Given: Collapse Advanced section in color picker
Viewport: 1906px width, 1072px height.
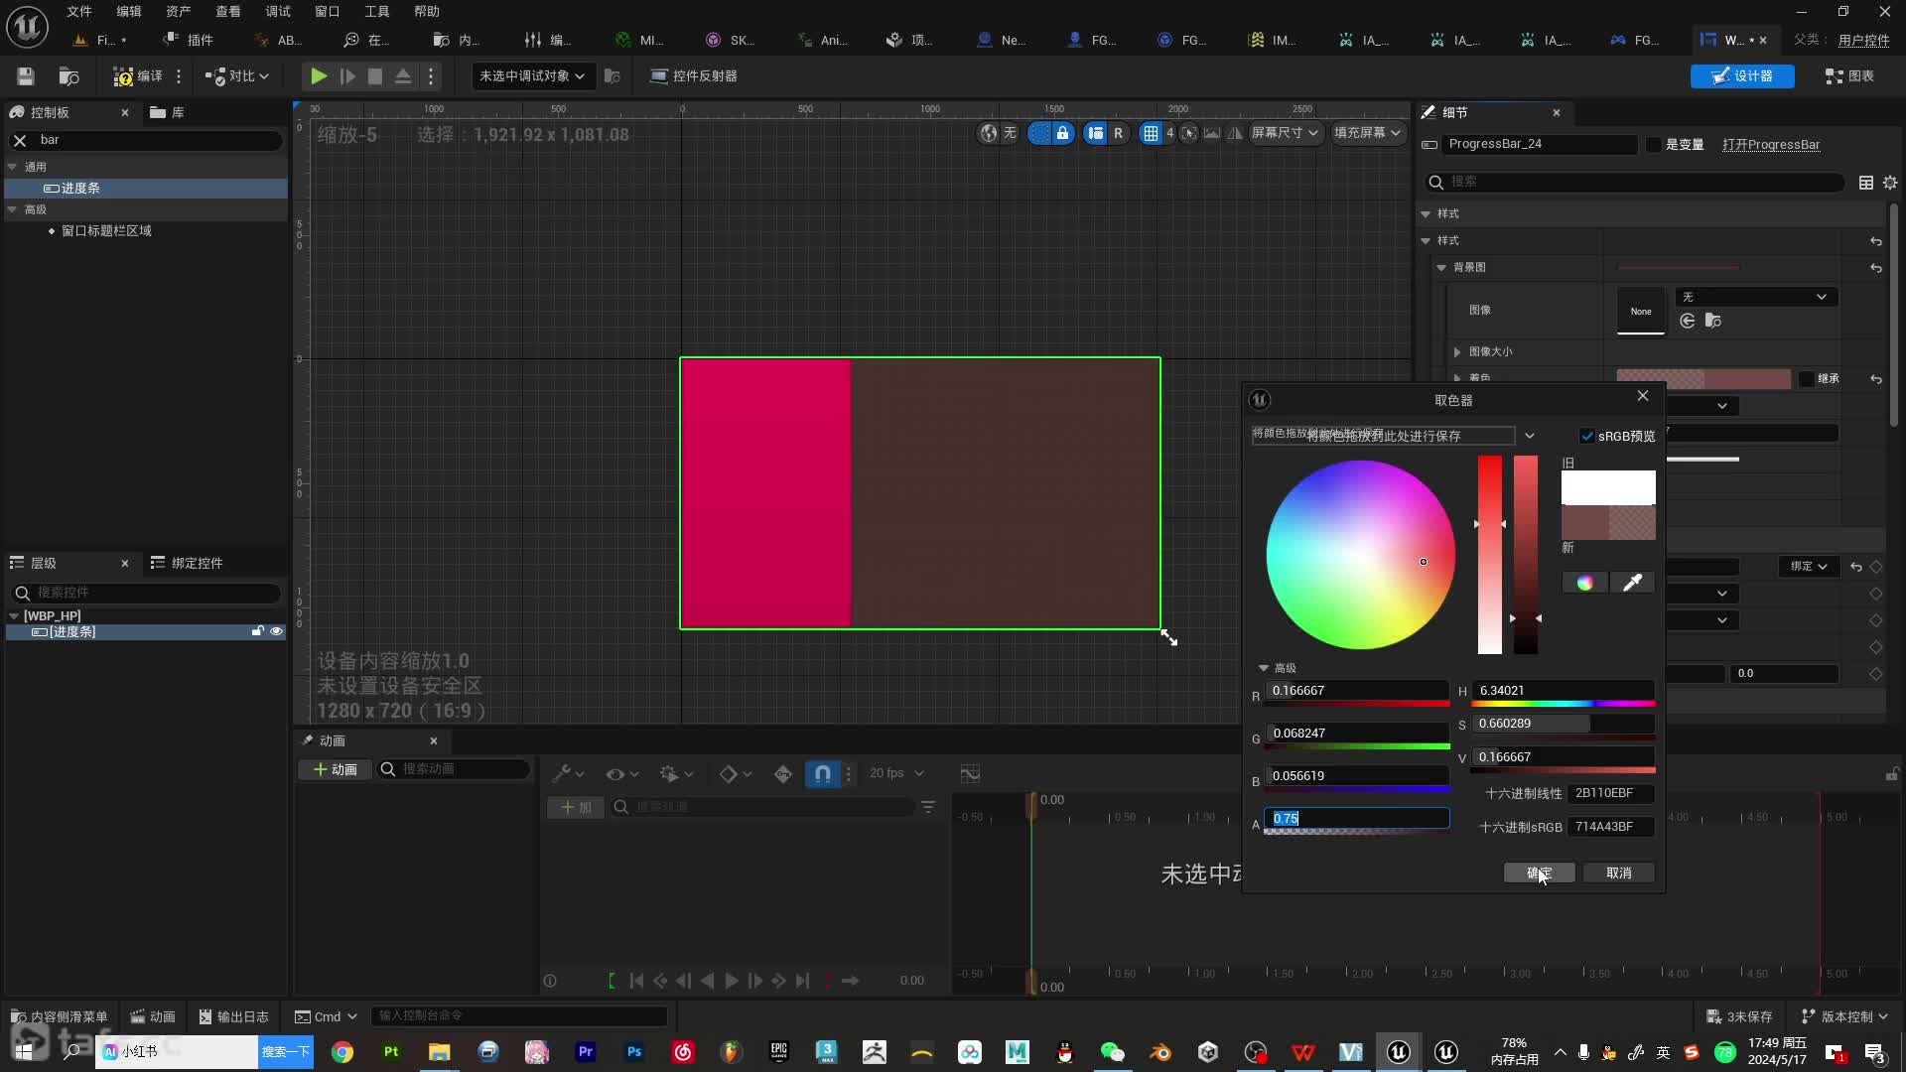Looking at the screenshot, I should coord(1264,668).
